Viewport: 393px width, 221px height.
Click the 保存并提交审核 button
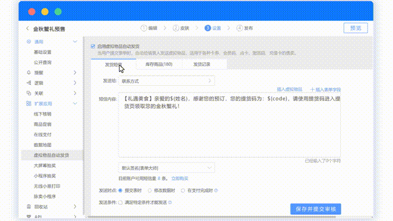(316, 209)
